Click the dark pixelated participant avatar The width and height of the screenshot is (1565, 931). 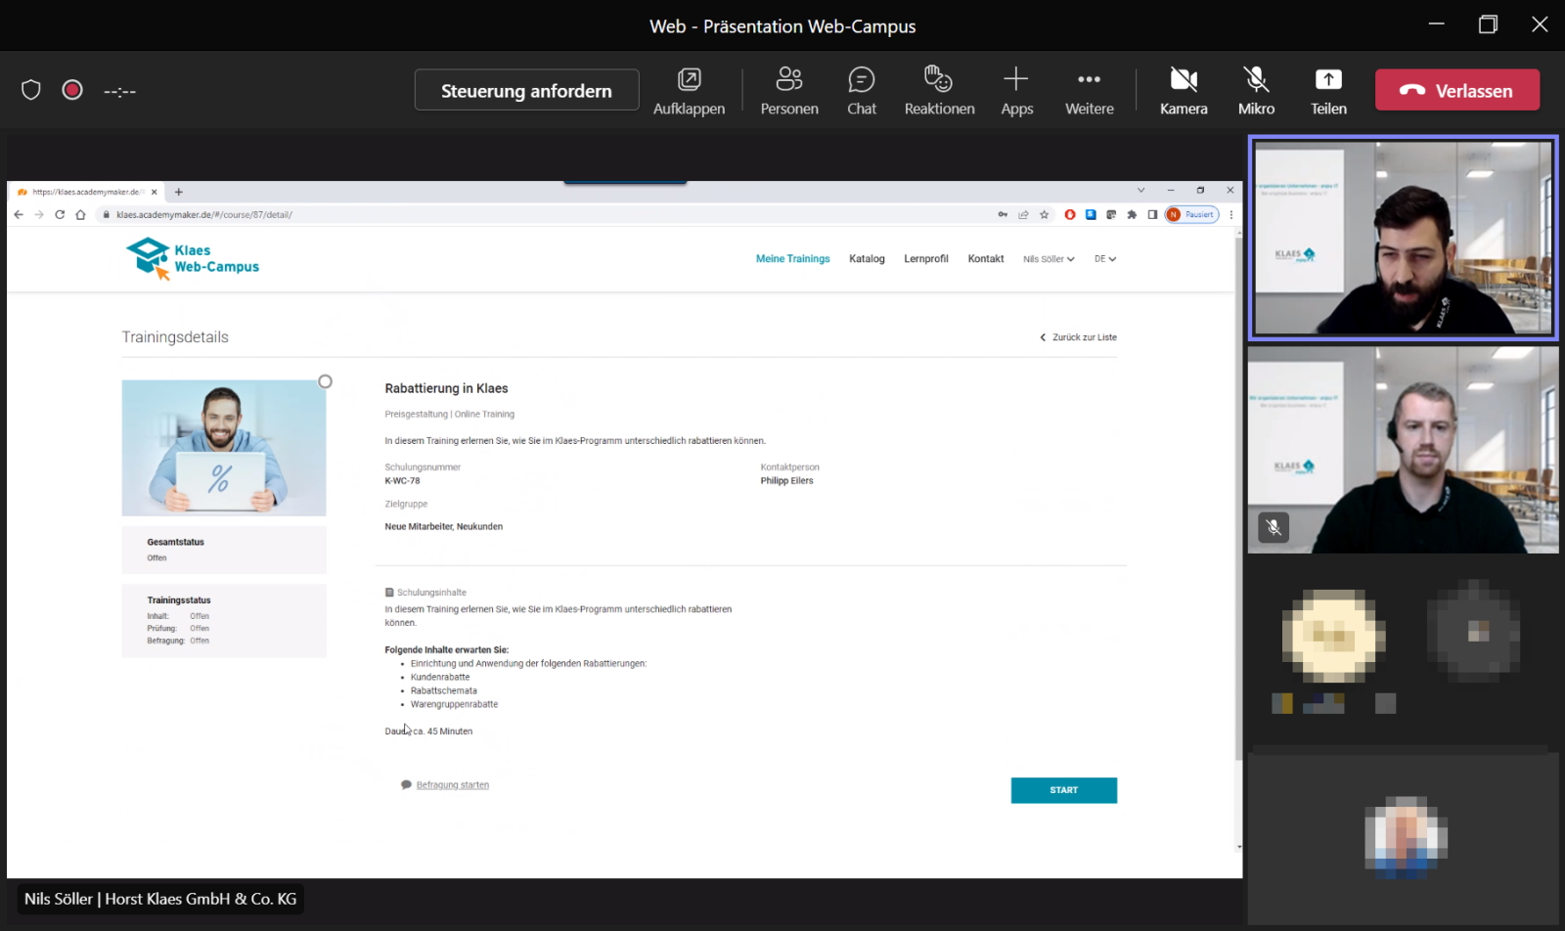pyautogui.click(x=1474, y=632)
